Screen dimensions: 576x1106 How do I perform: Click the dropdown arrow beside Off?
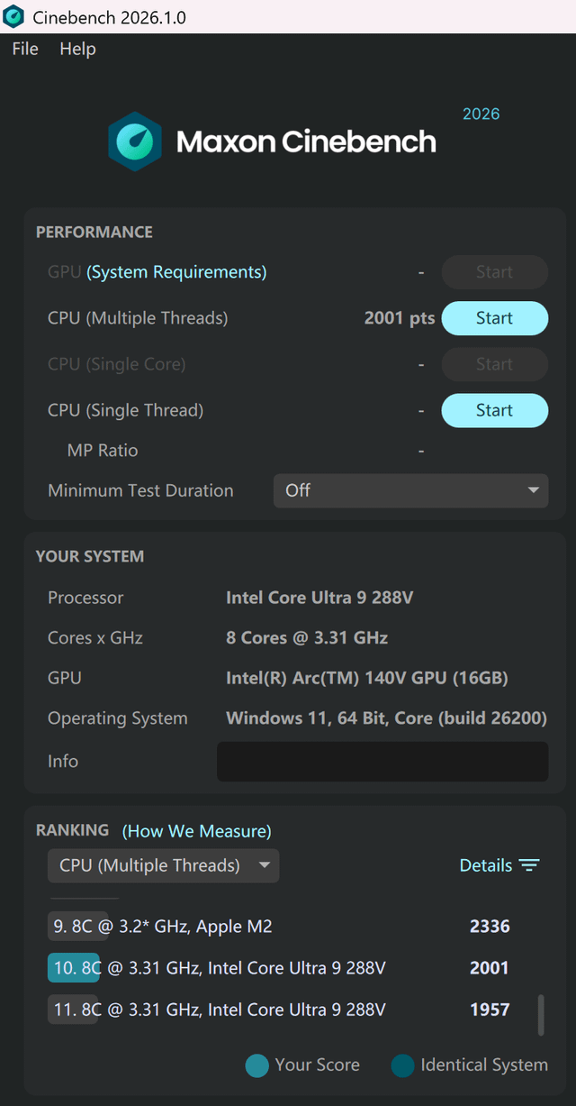coord(533,490)
